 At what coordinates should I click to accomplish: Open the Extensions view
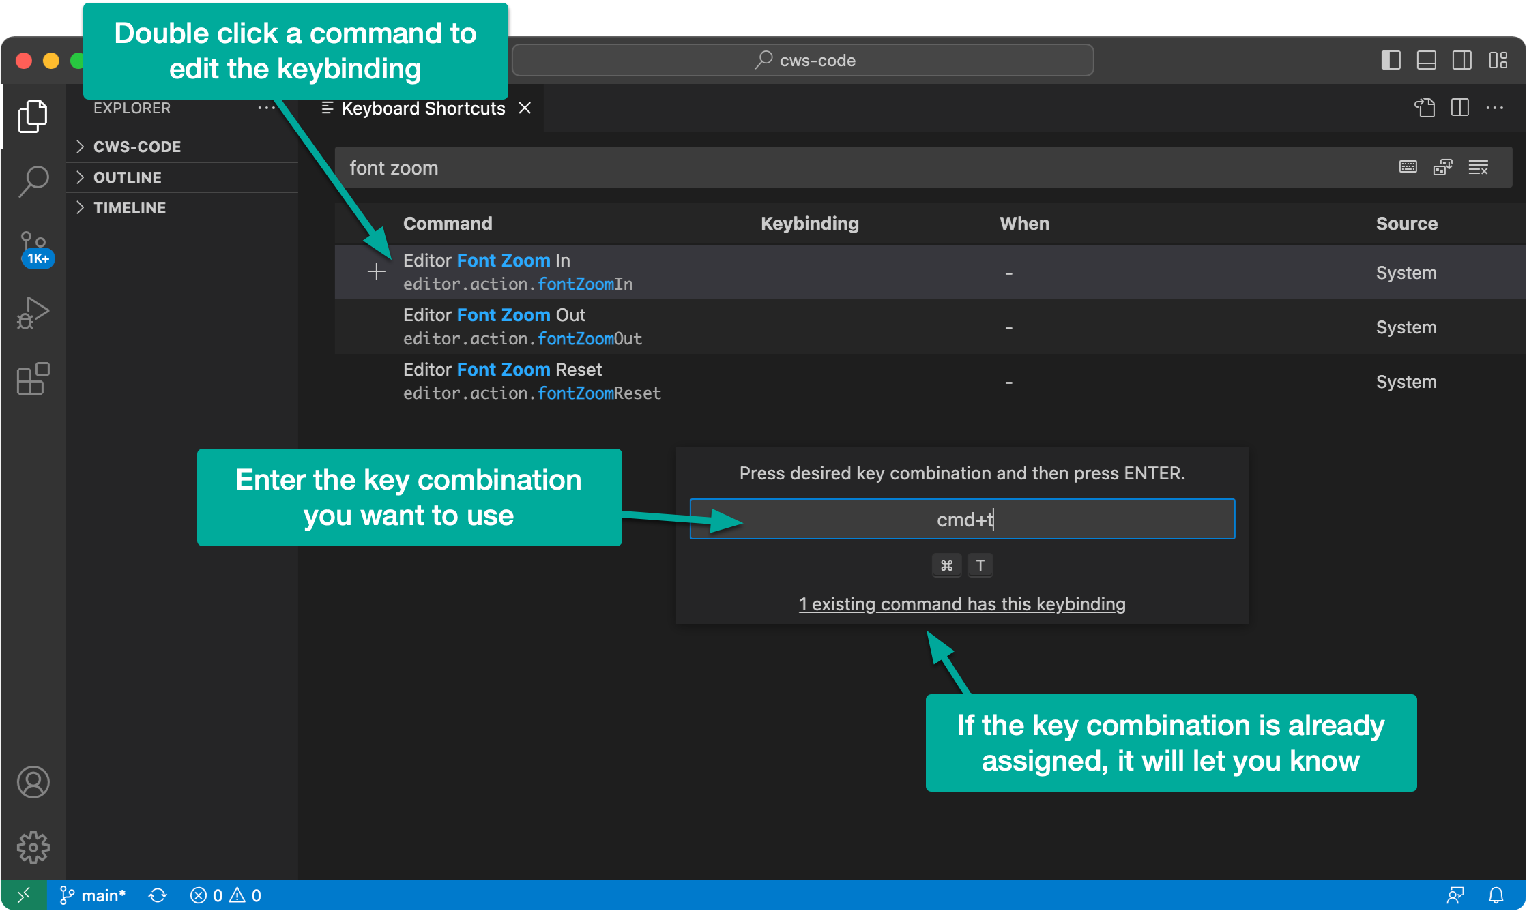pos(33,378)
